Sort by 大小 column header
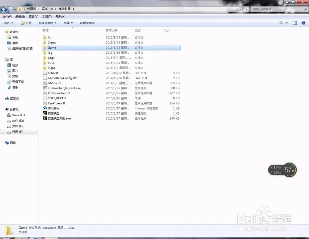 [167, 30]
